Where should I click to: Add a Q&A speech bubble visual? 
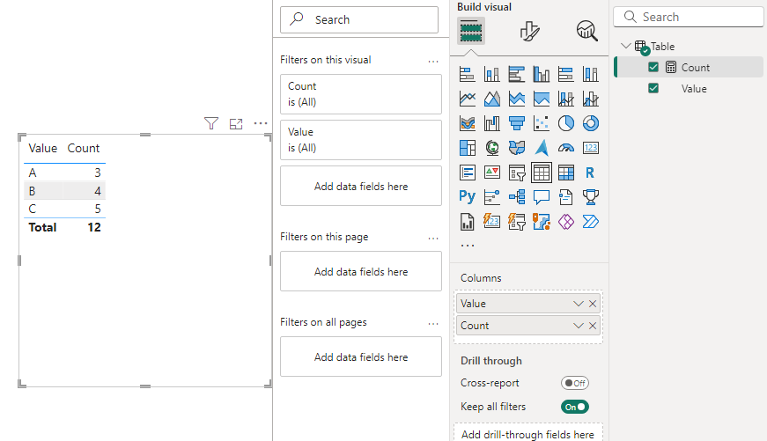(x=542, y=197)
